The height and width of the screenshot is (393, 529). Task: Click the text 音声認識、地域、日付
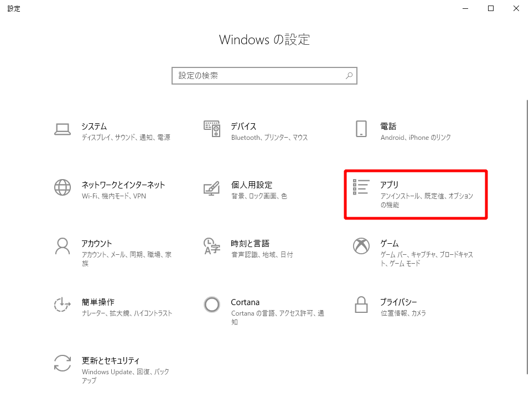tap(262, 255)
